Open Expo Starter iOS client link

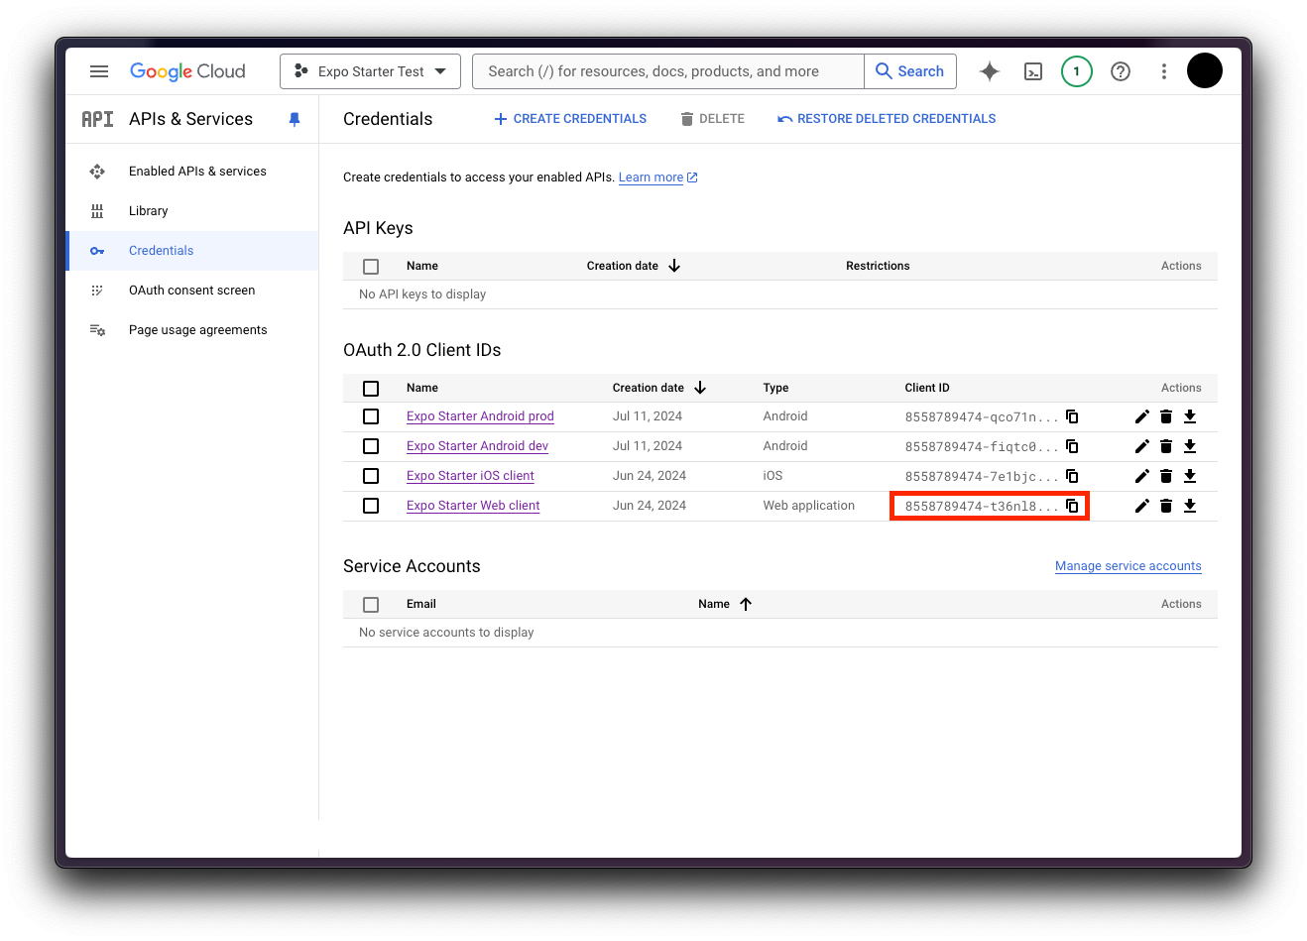coord(470,476)
